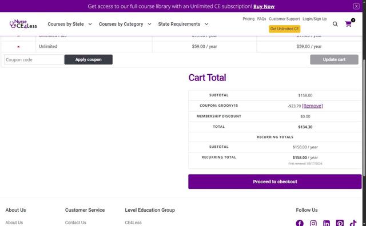Remove the Unlimited item with red X

coord(18,47)
